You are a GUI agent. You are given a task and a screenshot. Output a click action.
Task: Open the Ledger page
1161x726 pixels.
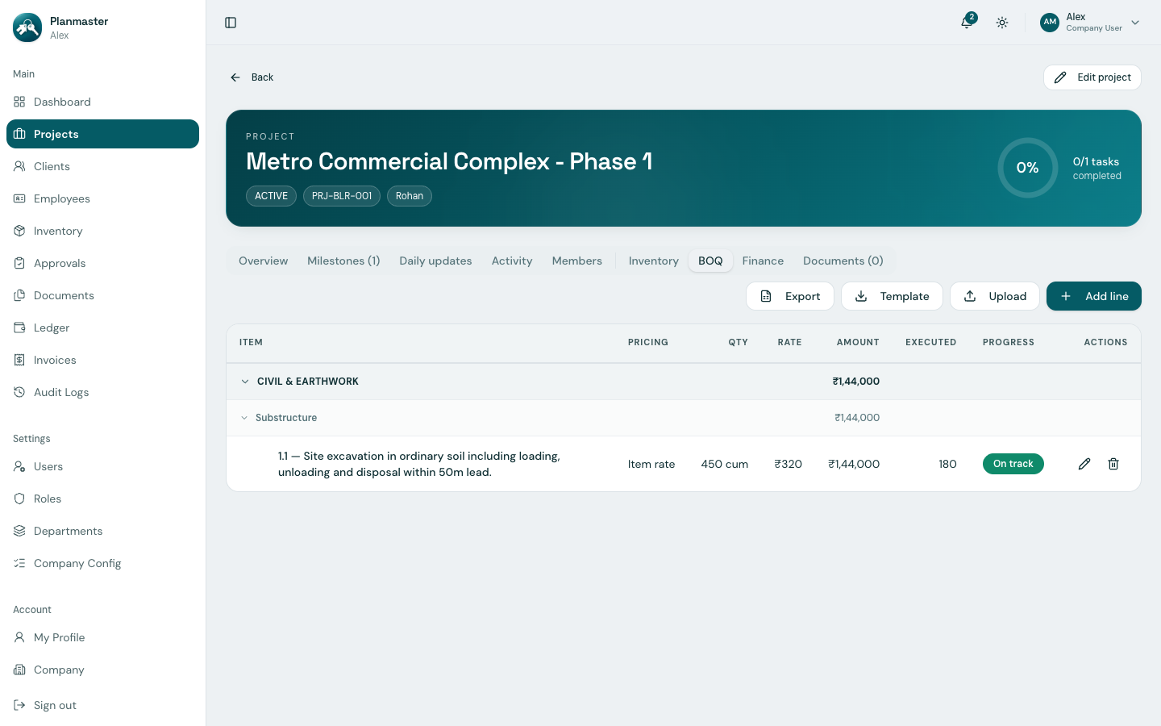[102, 328]
